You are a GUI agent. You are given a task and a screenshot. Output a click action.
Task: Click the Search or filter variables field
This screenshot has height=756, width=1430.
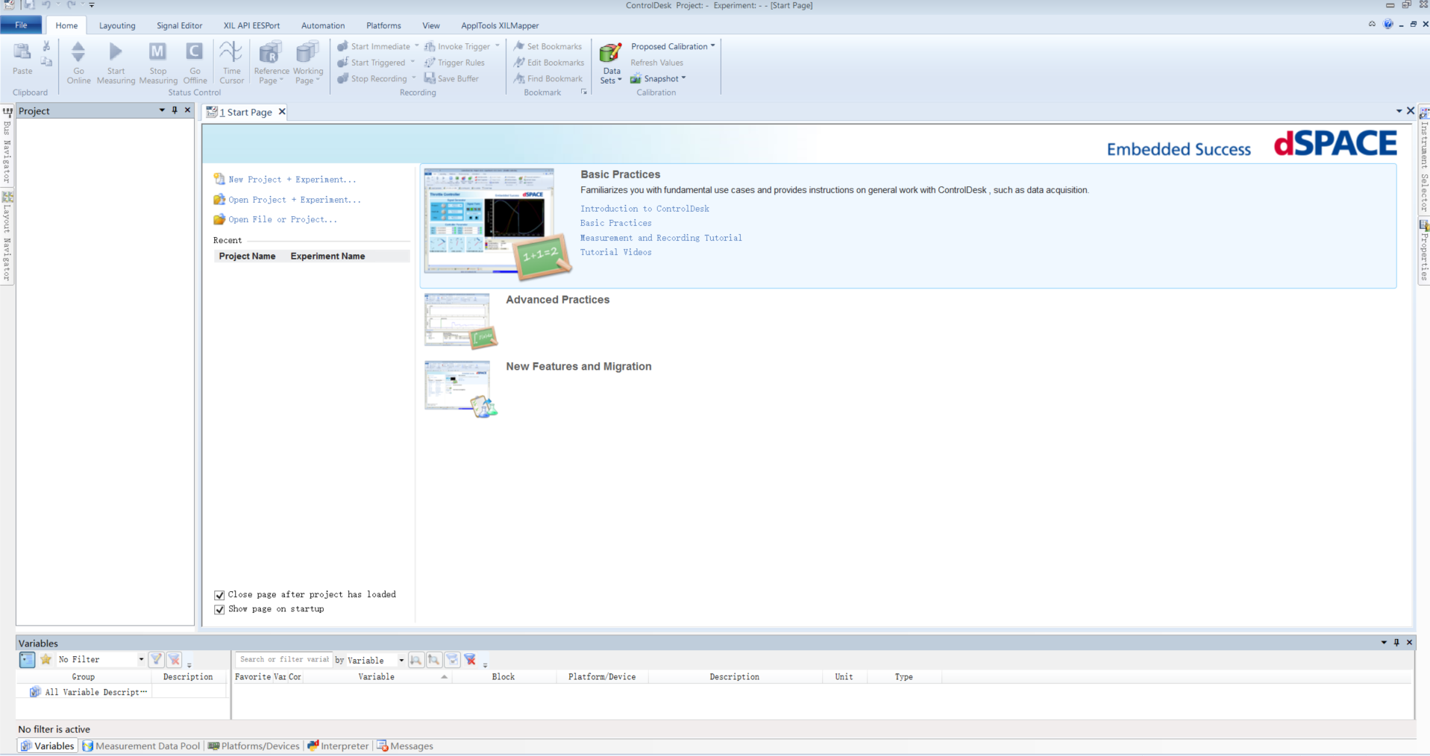284,660
